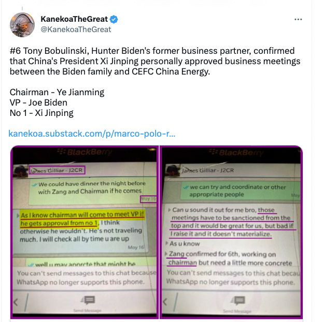Screen dimensions: 324x322
Task: Click the back arrow in left image
Action: click(x=16, y=302)
